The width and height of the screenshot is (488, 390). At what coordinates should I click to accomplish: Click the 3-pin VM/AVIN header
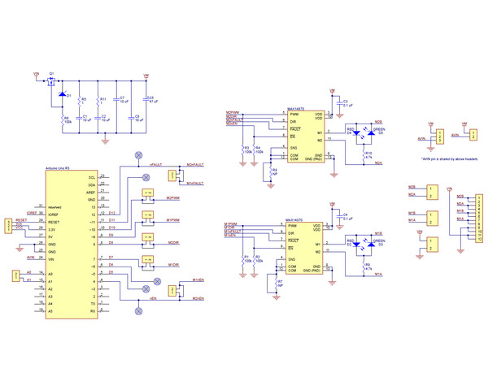[440, 136]
